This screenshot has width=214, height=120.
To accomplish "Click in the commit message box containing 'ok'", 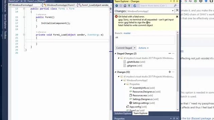I will click(145, 40).
